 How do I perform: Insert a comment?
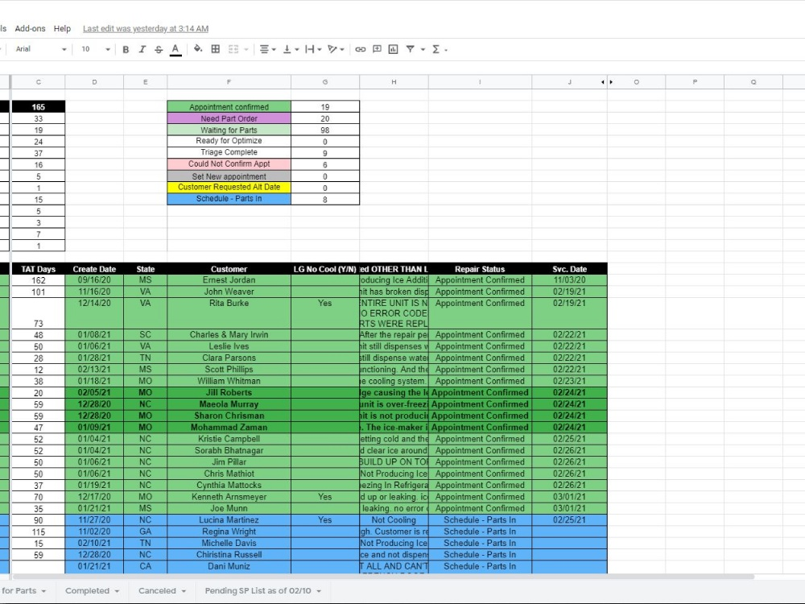[x=377, y=49]
